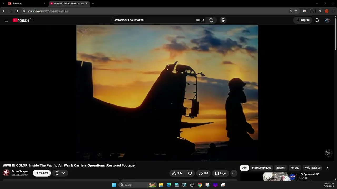Open the DroneScapes channel name link
337x189 pixels.
20,171
